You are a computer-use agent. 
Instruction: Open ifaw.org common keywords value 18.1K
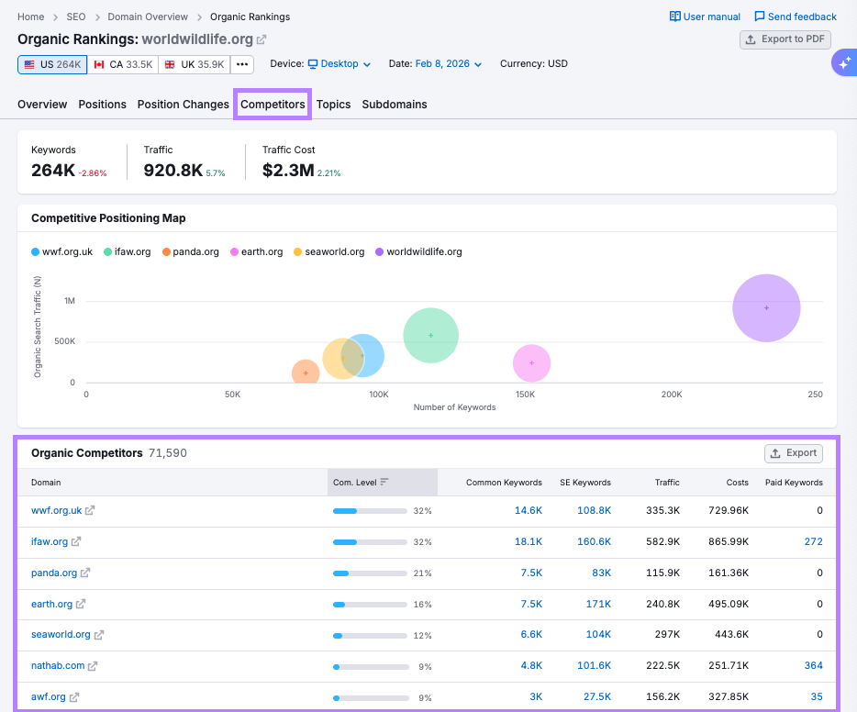click(528, 542)
